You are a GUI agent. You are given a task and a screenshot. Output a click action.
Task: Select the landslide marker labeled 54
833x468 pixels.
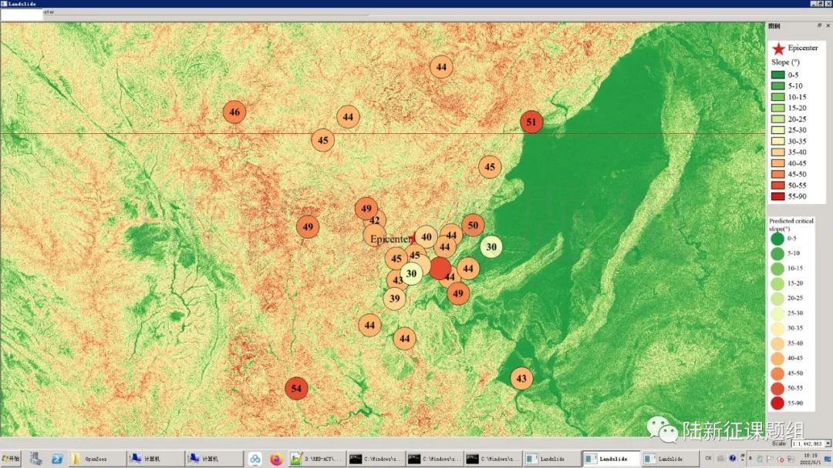coord(296,388)
